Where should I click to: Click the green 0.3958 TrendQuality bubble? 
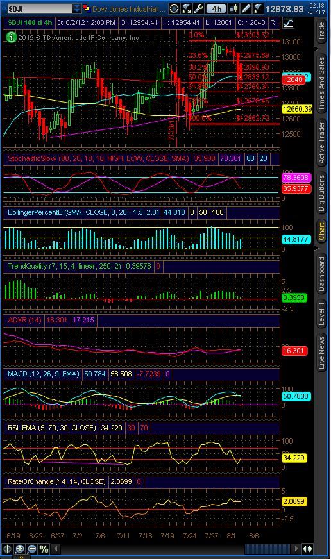(x=294, y=297)
